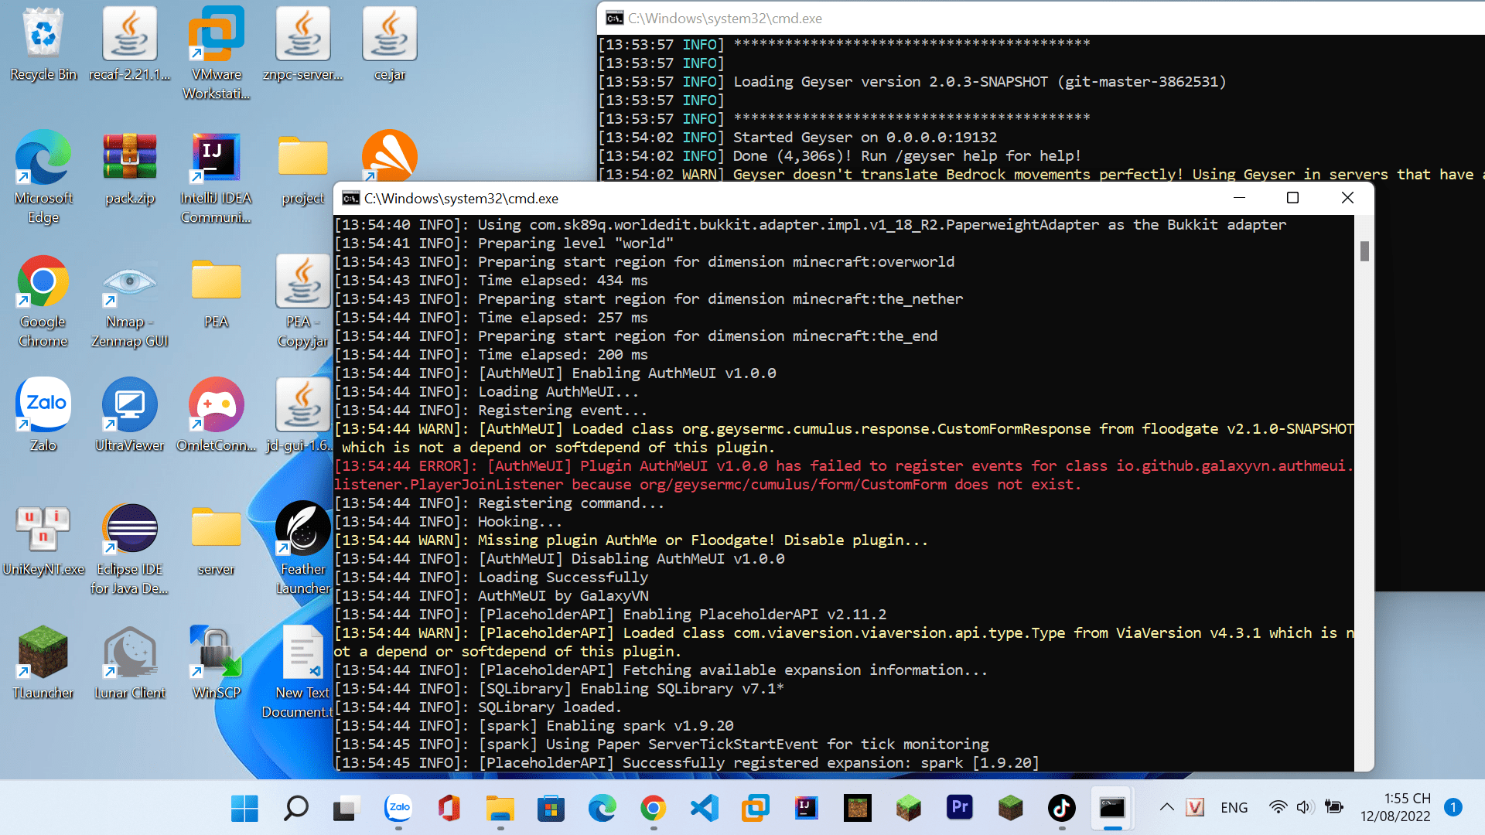
Task: Open the pack.zip archive icon
Action: point(129,158)
